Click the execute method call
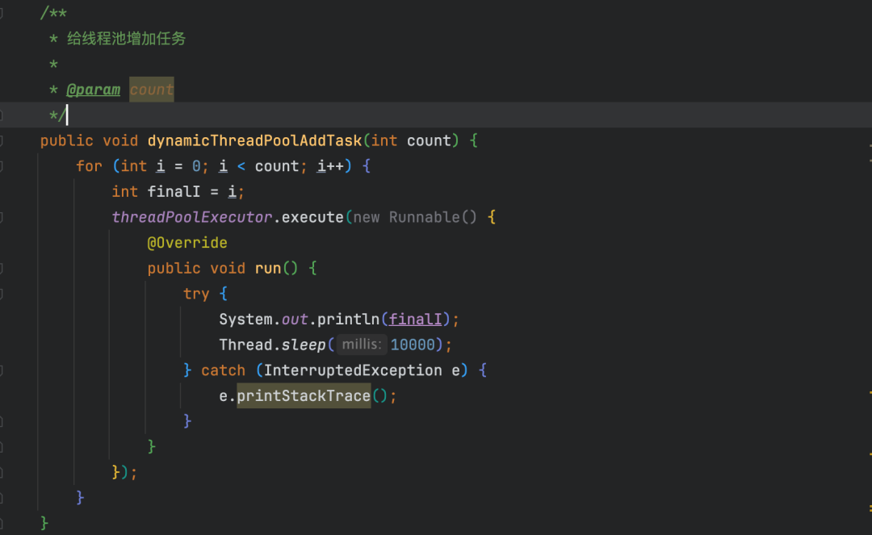The width and height of the screenshot is (872, 535). point(312,217)
